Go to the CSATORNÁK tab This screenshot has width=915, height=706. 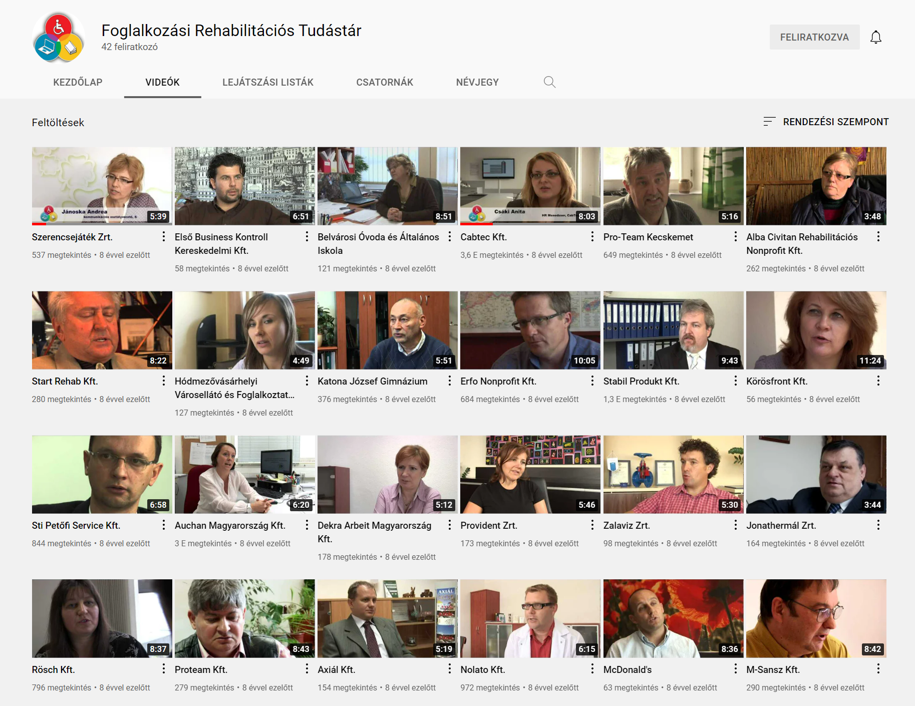[x=385, y=82]
